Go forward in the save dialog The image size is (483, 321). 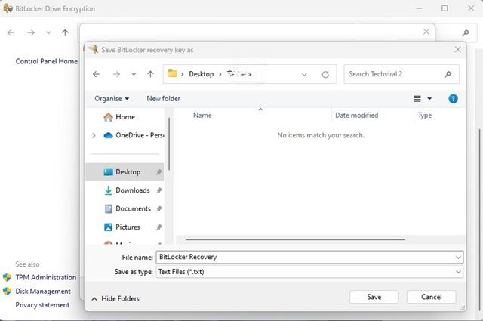click(116, 74)
